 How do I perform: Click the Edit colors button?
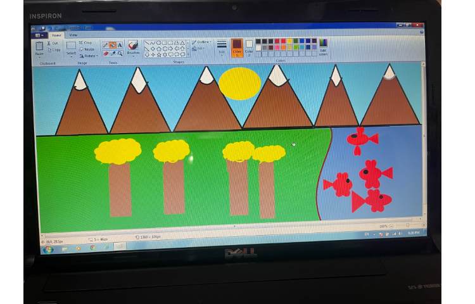323,47
